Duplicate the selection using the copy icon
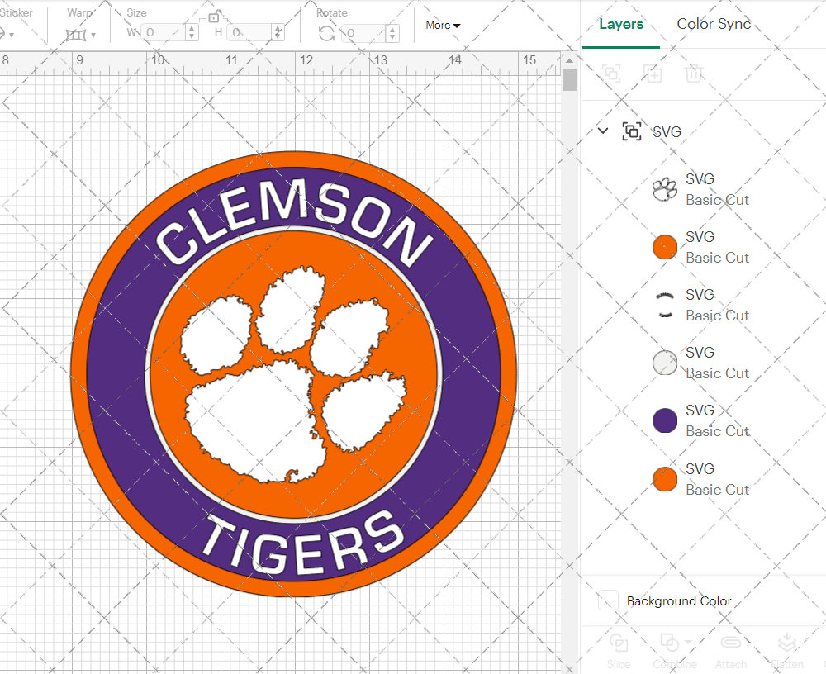Viewport: 826px width, 674px height. [653, 74]
